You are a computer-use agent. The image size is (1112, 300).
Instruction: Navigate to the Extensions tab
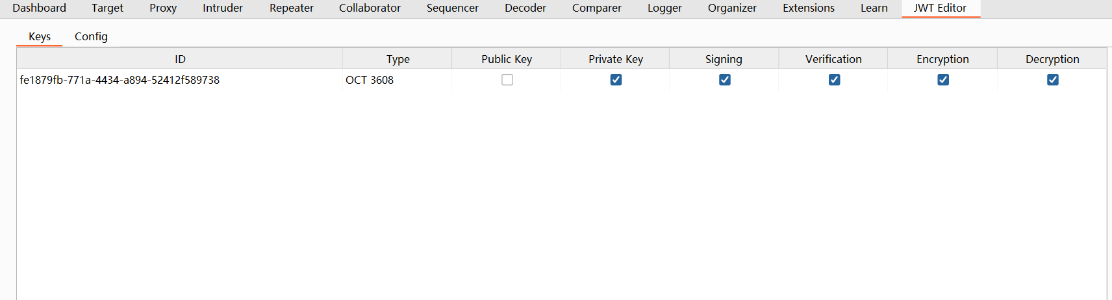809,8
